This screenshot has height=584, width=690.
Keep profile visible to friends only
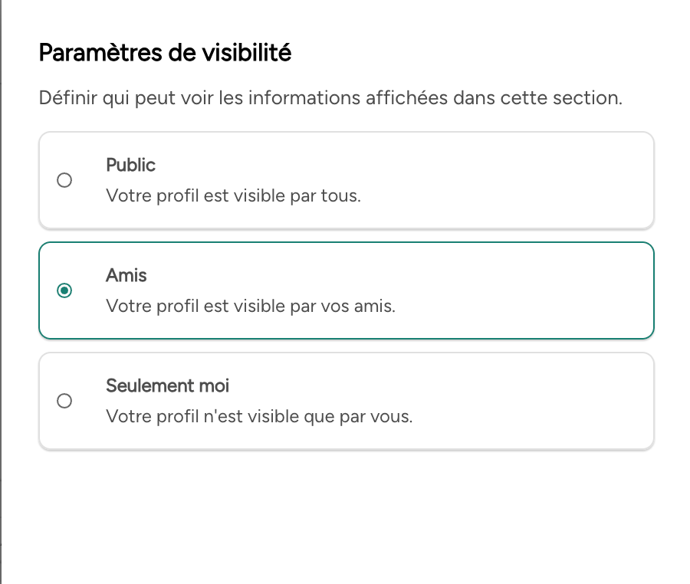[x=65, y=290]
